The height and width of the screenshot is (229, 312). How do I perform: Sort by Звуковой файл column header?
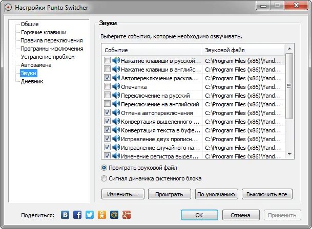tap(243, 50)
